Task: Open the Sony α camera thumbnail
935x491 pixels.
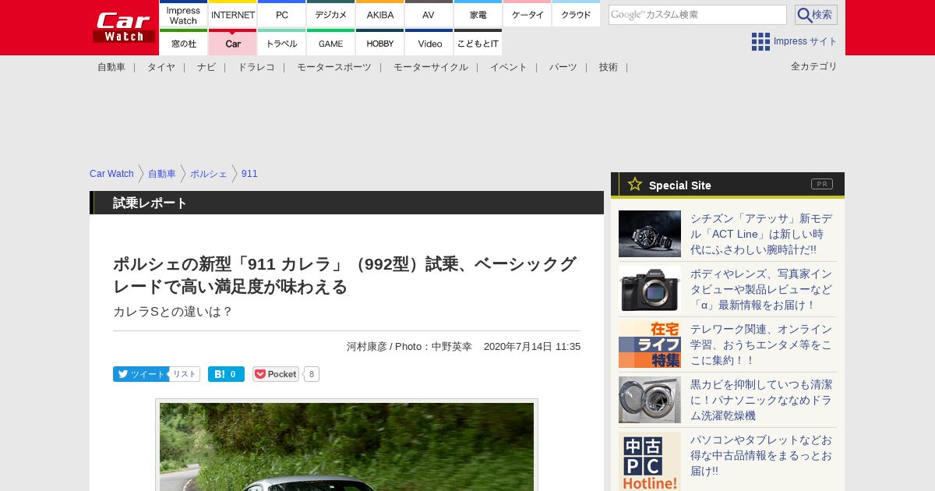Action: coord(650,289)
